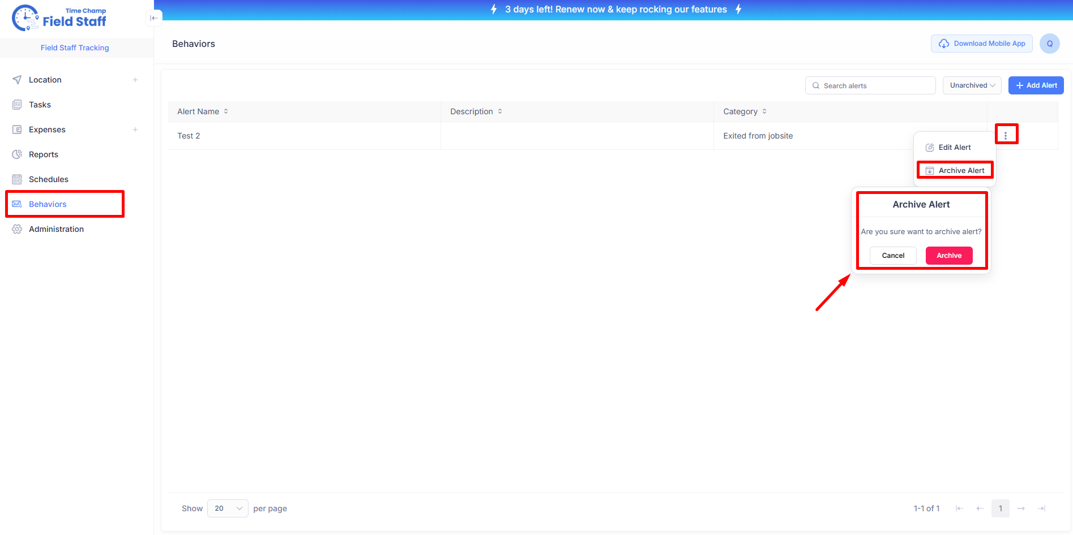Screen dimensions: 1073x535
Task: Click the Time Champ Field Staff logo
Action: tap(59, 18)
